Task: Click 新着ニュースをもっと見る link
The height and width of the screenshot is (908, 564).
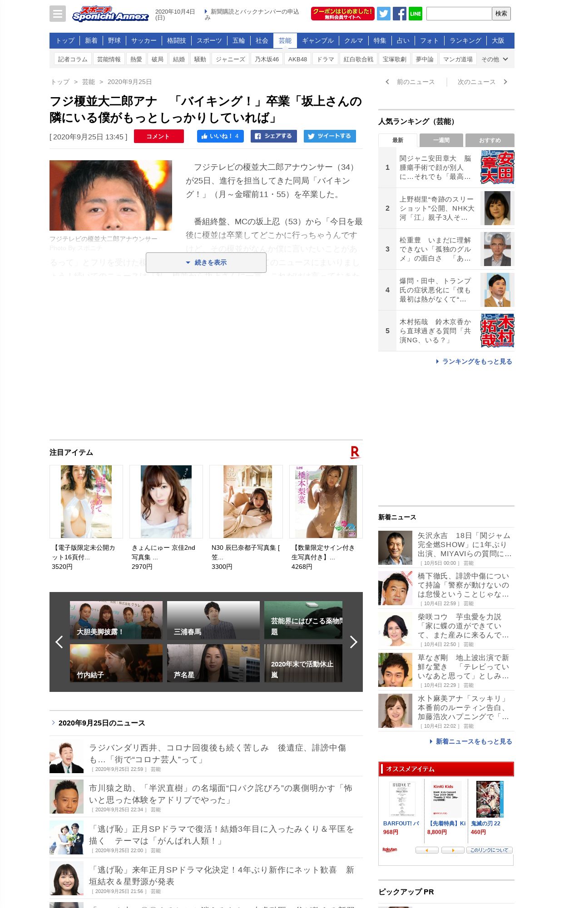Action: (471, 741)
